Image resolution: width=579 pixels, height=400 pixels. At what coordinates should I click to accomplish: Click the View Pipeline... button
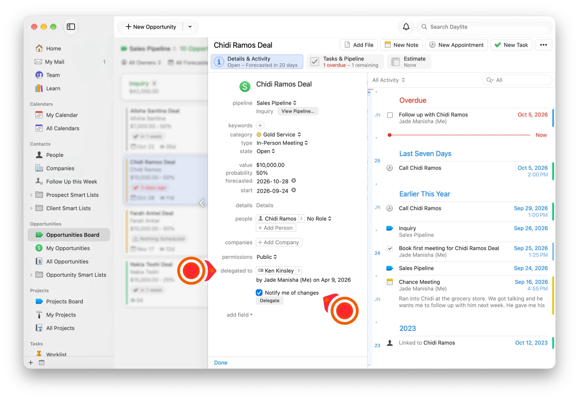click(x=298, y=111)
